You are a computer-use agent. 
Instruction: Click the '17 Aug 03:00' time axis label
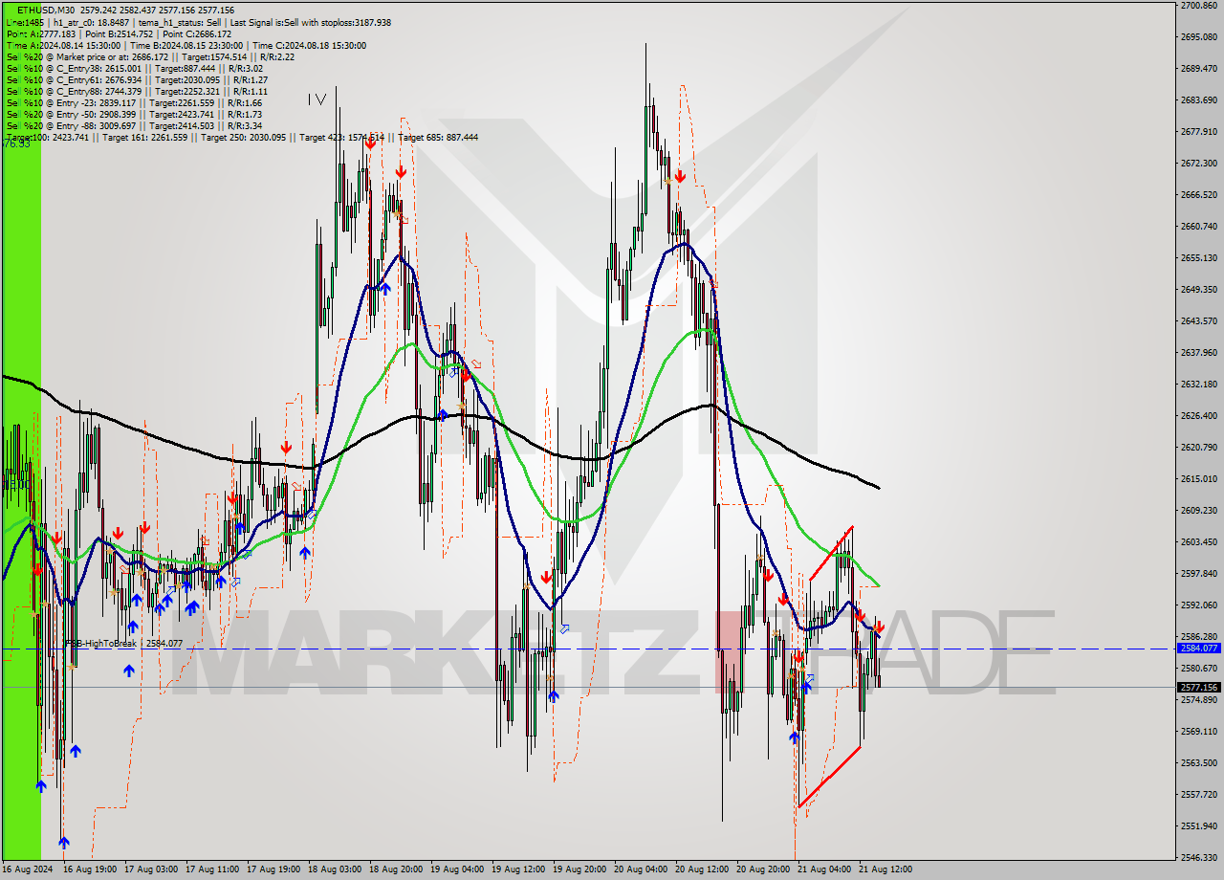[x=151, y=869]
